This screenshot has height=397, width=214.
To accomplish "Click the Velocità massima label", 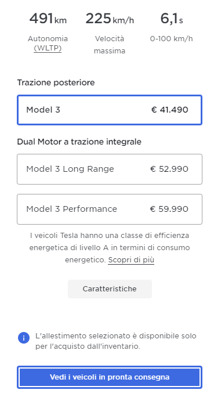I will [x=110, y=45].
